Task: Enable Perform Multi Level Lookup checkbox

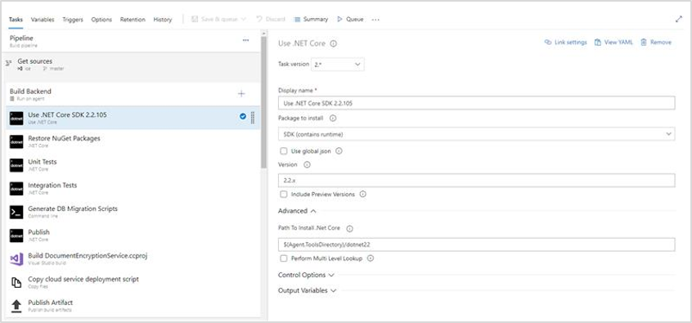Action: pos(283,258)
